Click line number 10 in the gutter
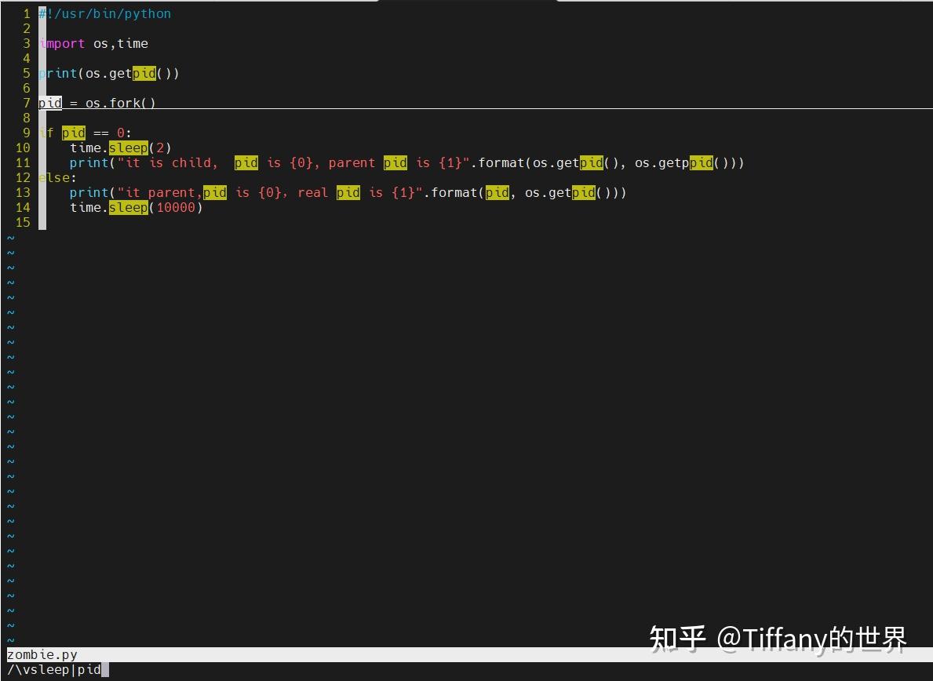The image size is (933, 681). click(22, 147)
